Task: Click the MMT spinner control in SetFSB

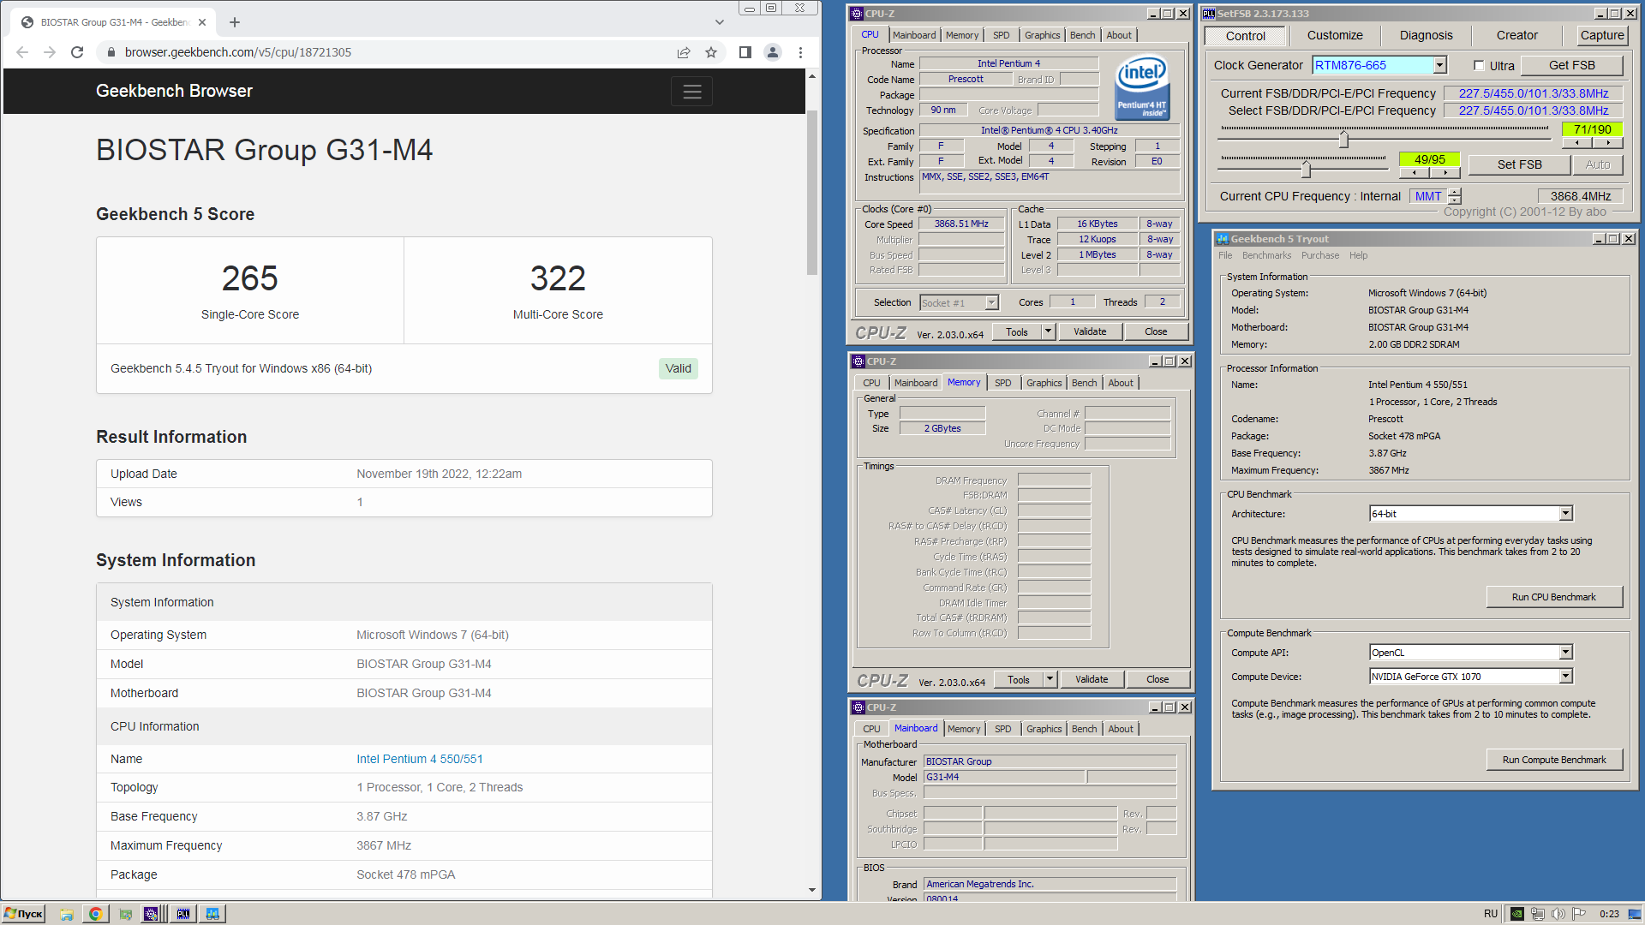Action: click(1455, 196)
